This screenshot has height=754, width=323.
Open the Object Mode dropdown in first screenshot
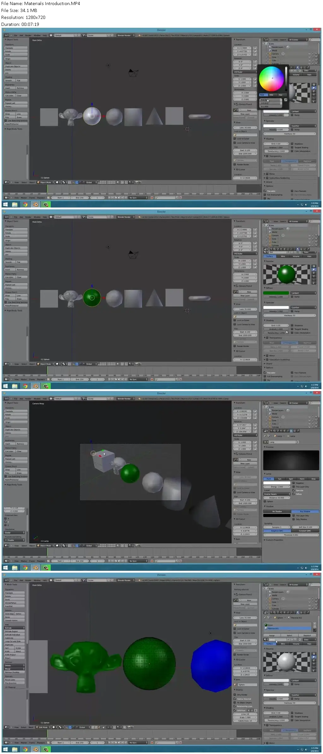click(45, 182)
